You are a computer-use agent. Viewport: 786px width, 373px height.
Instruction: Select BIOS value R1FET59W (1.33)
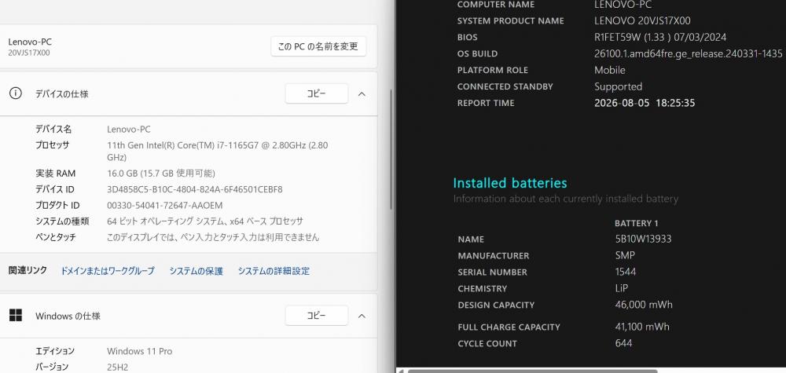[660, 37]
